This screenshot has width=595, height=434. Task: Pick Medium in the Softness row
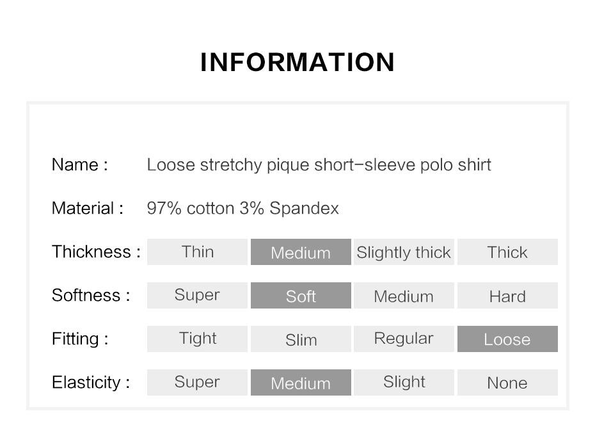pyautogui.click(x=404, y=295)
